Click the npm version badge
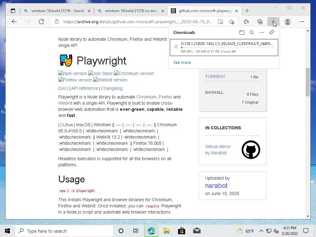The height and width of the screenshot is (237, 316). (x=73, y=73)
